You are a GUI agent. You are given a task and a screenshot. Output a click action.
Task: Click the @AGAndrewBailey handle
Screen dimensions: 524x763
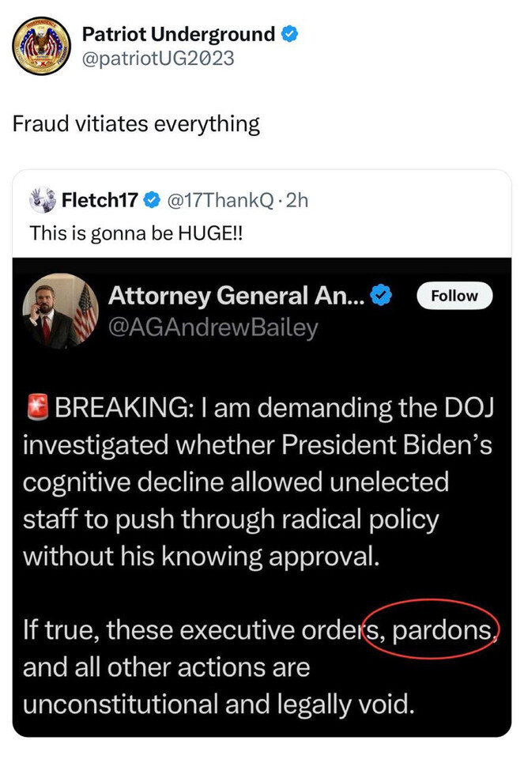213,327
